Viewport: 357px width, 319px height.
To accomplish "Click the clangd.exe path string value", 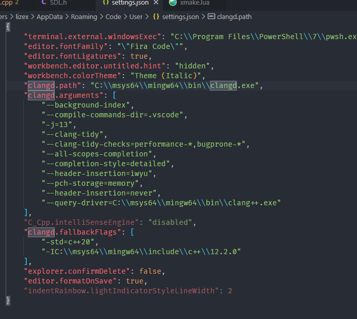I will pyautogui.click(x=174, y=85).
